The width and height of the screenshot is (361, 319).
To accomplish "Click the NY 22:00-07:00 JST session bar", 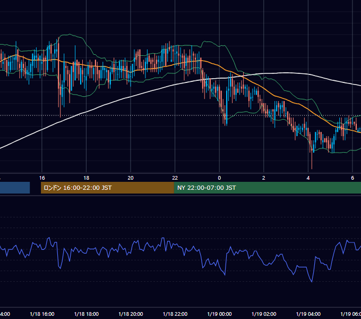I will click(x=267, y=188).
